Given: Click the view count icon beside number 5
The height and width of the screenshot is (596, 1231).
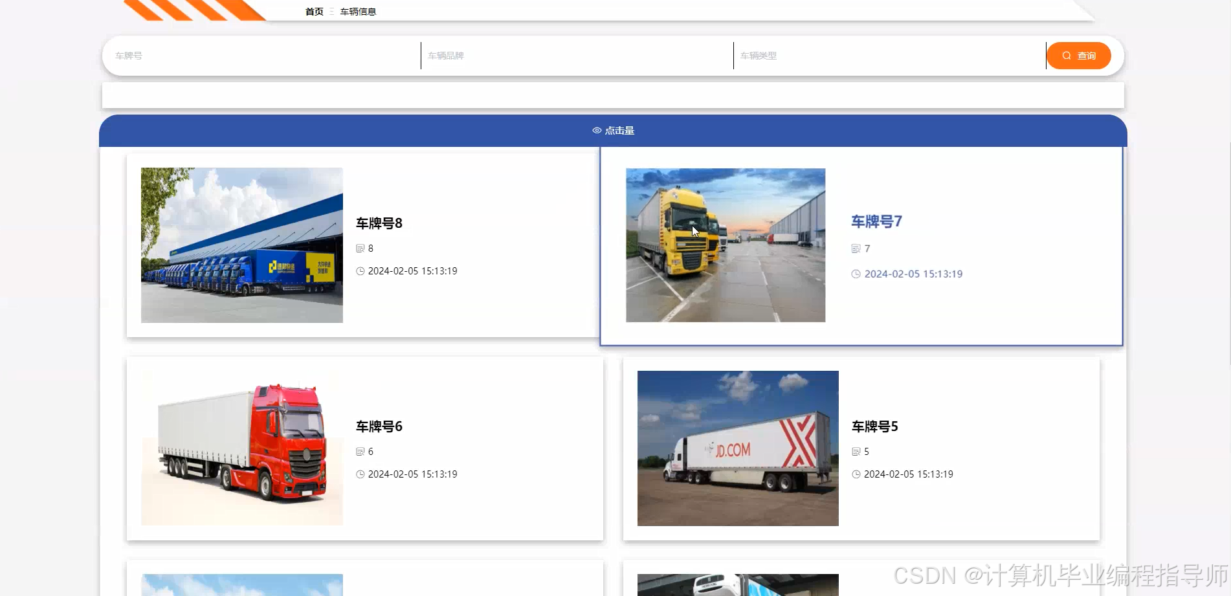Looking at the screenshot, I should [x=856, y=451].
